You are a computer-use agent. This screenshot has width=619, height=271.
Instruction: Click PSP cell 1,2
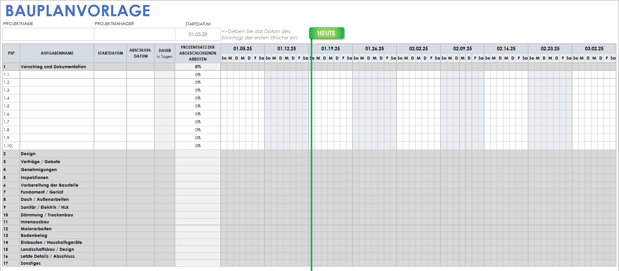pos(11,82)
